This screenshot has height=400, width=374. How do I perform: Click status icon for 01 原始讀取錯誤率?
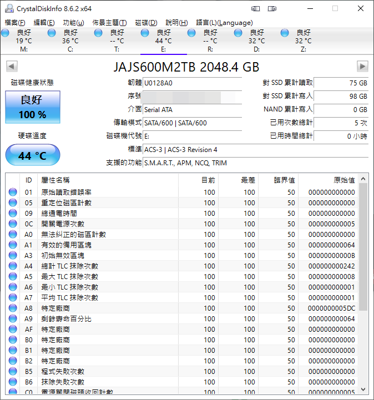(13, 192)
